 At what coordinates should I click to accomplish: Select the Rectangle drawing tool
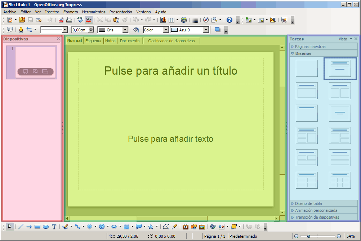tap(37, 227)
